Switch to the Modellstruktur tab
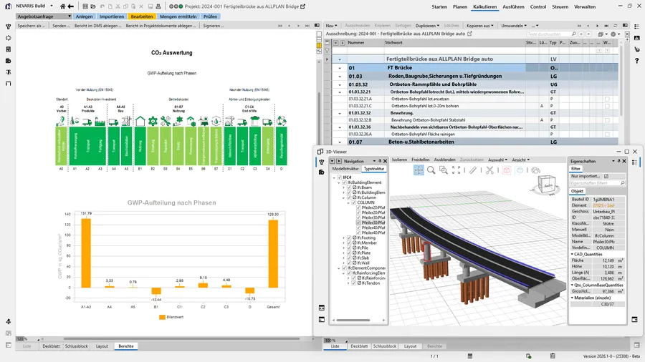Viewport: 645px width, 362px height. click(345, 169)
